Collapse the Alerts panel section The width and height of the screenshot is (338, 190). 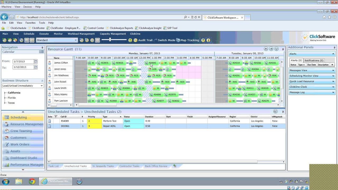click(333, 54)
